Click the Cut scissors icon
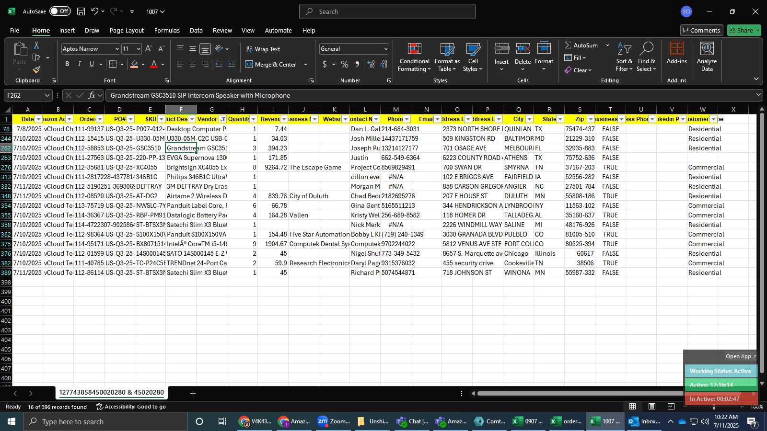Screen dimensions: 767x431 36,45
